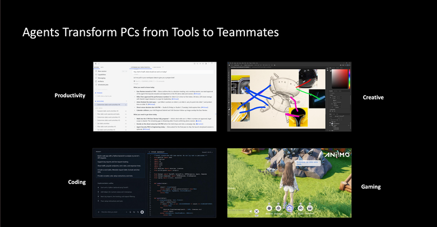Open the tracker link in shoot venue task
The width and height of the screenshot is (437, 227).
[200, 124]
